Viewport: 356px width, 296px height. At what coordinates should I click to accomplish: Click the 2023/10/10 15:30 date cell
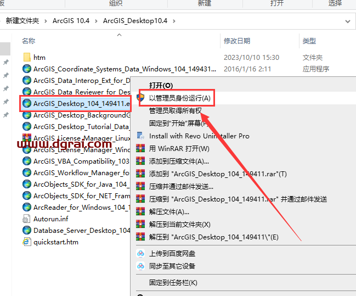[x=251, y=58]
